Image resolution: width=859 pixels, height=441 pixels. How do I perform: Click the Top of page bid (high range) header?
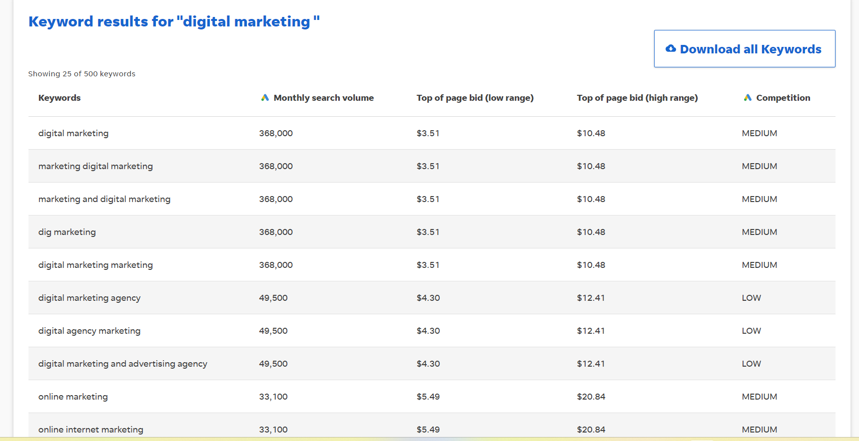click(x=637, y=98)
